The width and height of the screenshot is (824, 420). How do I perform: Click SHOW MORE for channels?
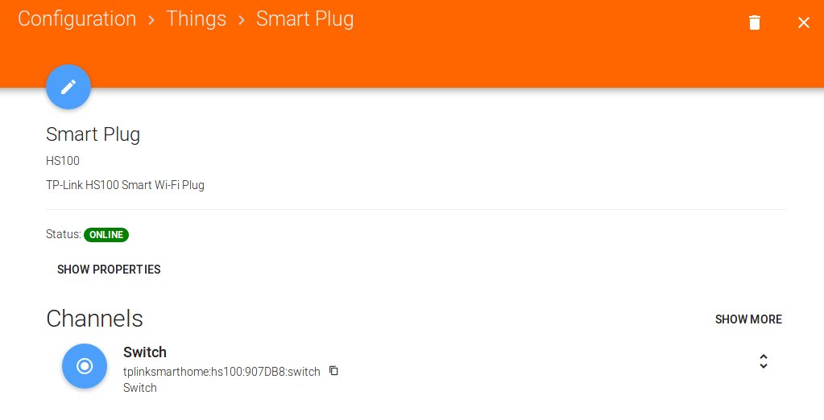(x=748, y=319)
